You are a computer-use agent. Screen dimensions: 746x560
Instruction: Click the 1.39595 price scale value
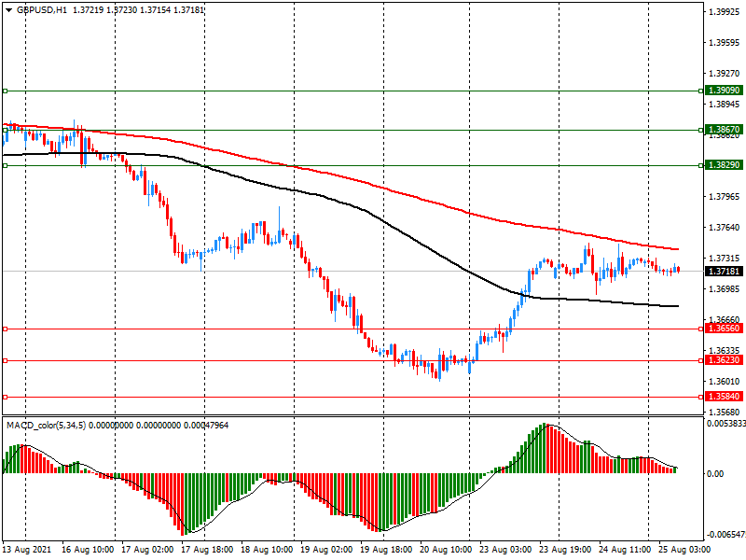[725, 43]
